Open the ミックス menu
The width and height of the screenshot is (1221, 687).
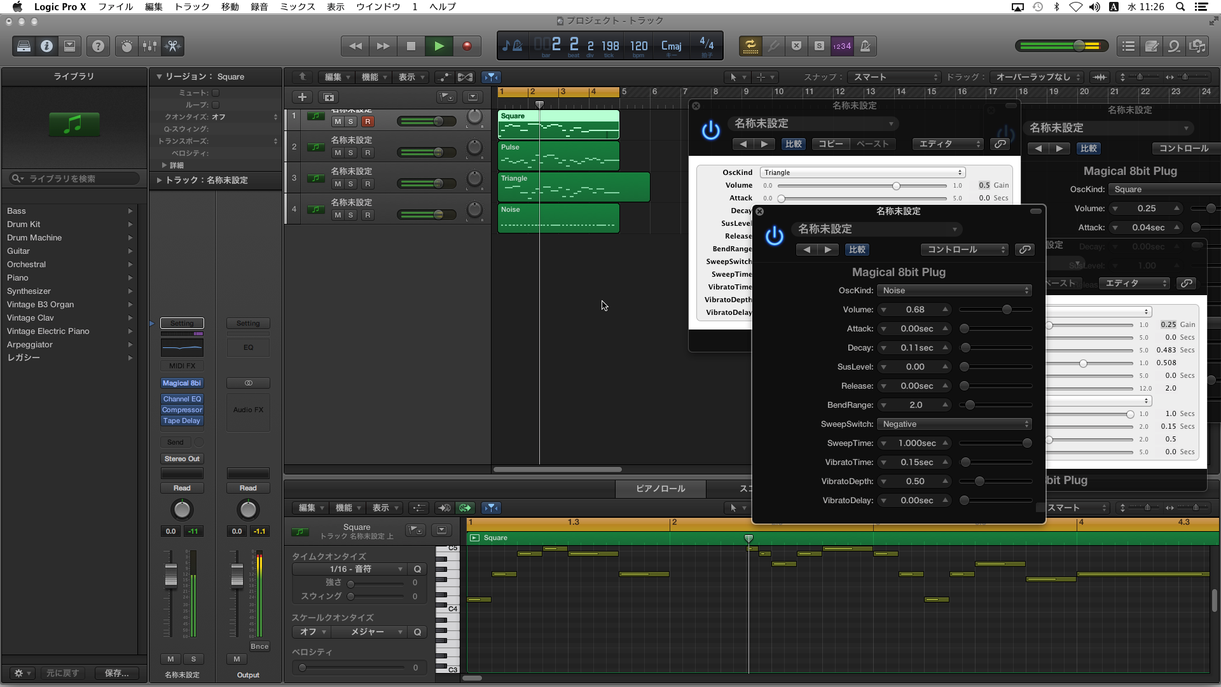point(298,6)
